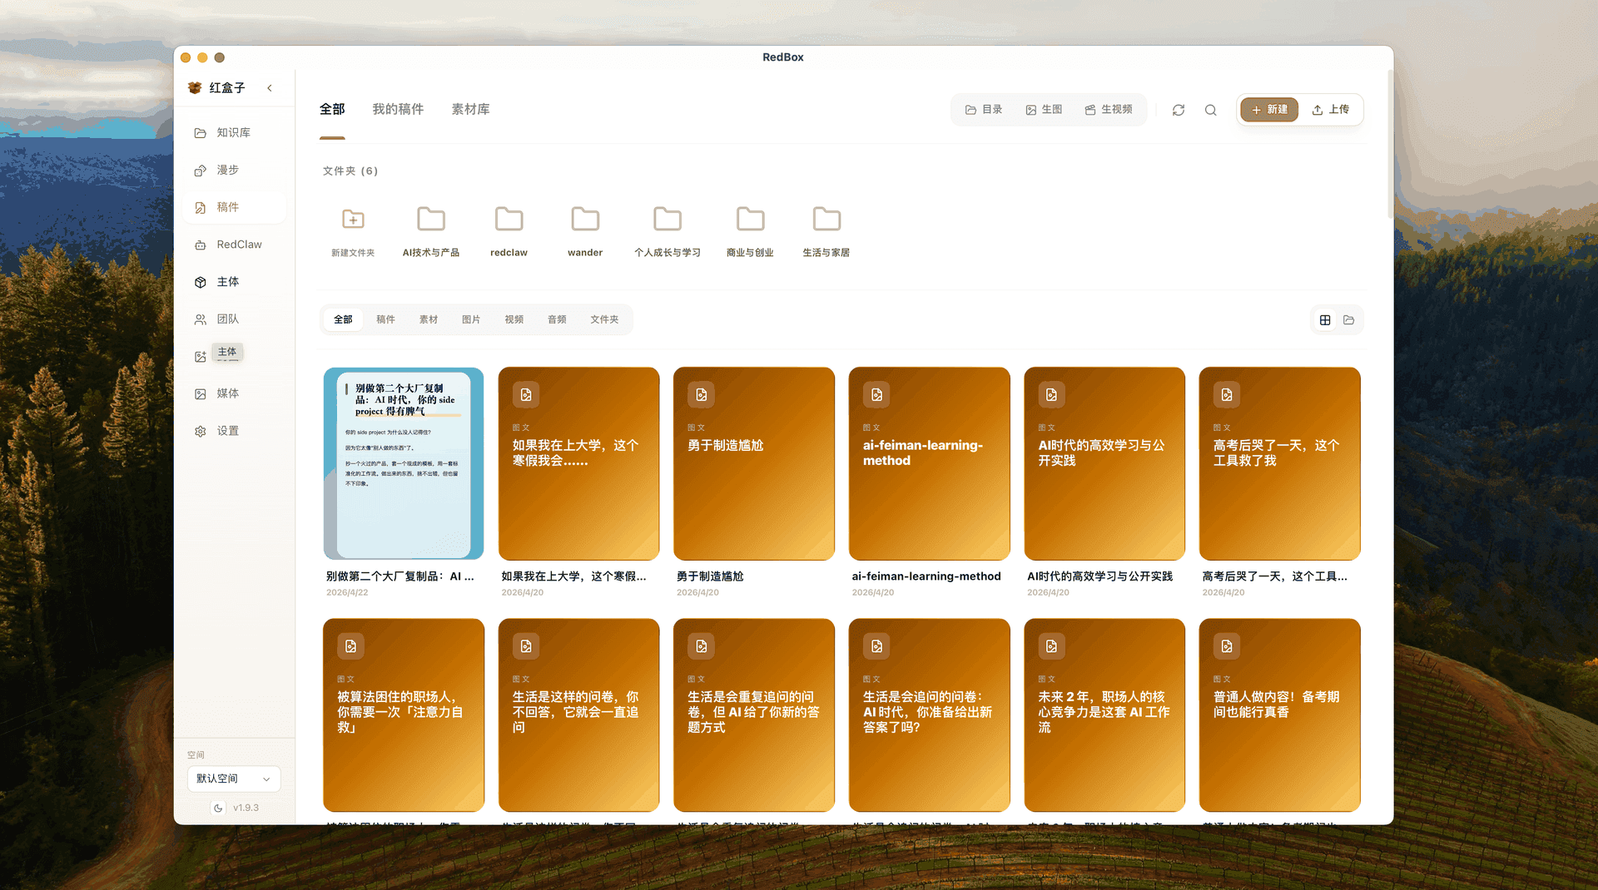Screen dimensions: 1598x890
Task: Open the 默认空间 workspace dropdown
Action: click(x=234, y=779)
